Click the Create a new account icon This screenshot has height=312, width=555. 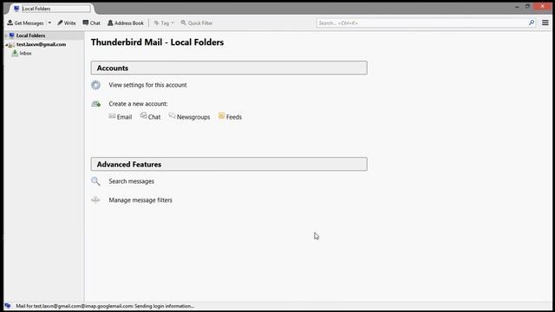[96, 104]
